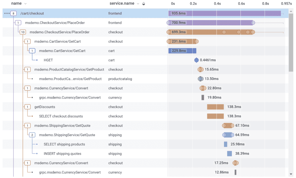Click the ellipsis icon on /cart/checkout row

click(7, 13)
